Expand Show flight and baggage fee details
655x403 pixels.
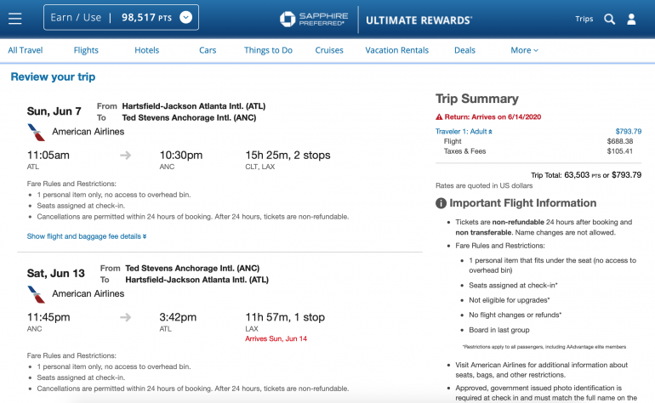87,236
